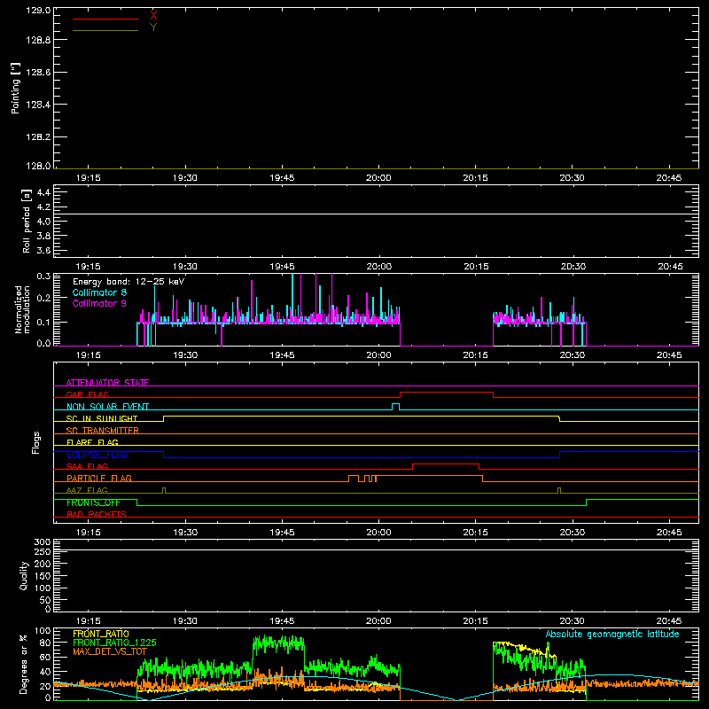Select the green FRONT_RATIO_1225 legend entry
This screenshot has height=709, width=709.
pos(114,643)
